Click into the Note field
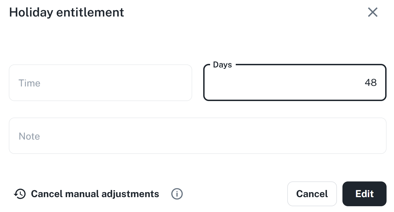This screenshot has height=212, width=394. 197,136
